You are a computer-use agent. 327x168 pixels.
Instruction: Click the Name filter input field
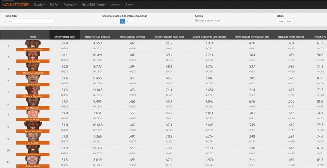coord(30,21)
